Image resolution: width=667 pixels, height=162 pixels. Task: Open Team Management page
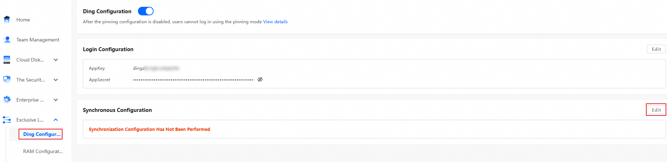tap(38, 40)
